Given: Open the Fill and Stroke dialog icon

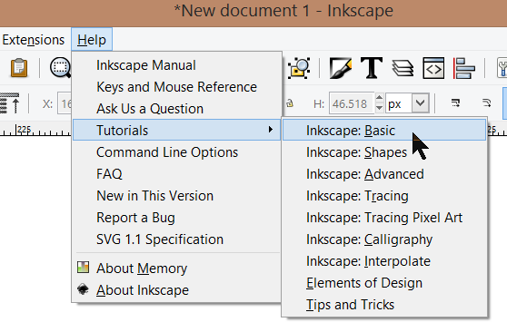Looking at the screenshot, I should 341,68.
